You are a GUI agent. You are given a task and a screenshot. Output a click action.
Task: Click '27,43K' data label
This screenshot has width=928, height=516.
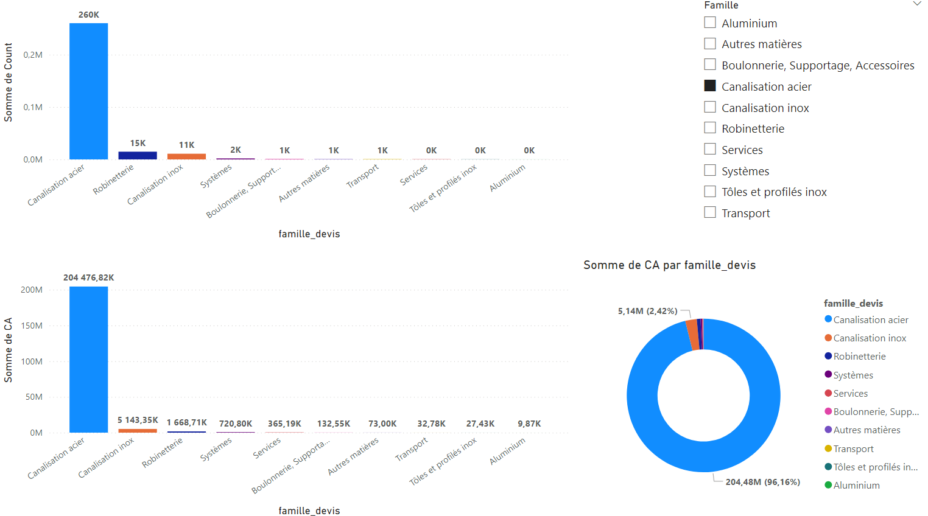pyautogui.click(x=480, y=424)
